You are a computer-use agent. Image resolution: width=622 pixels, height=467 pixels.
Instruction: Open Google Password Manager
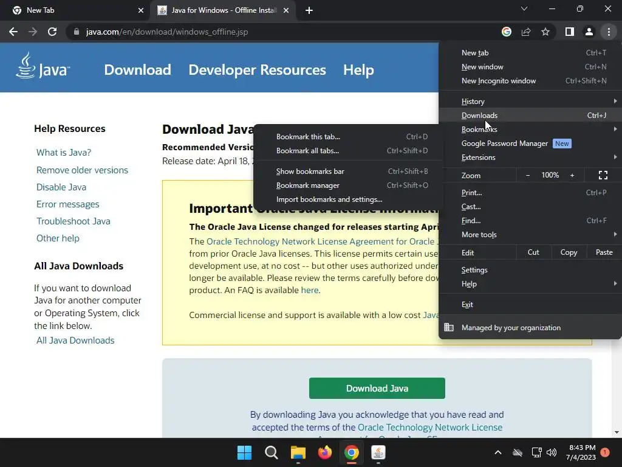[x=530, y=144]
